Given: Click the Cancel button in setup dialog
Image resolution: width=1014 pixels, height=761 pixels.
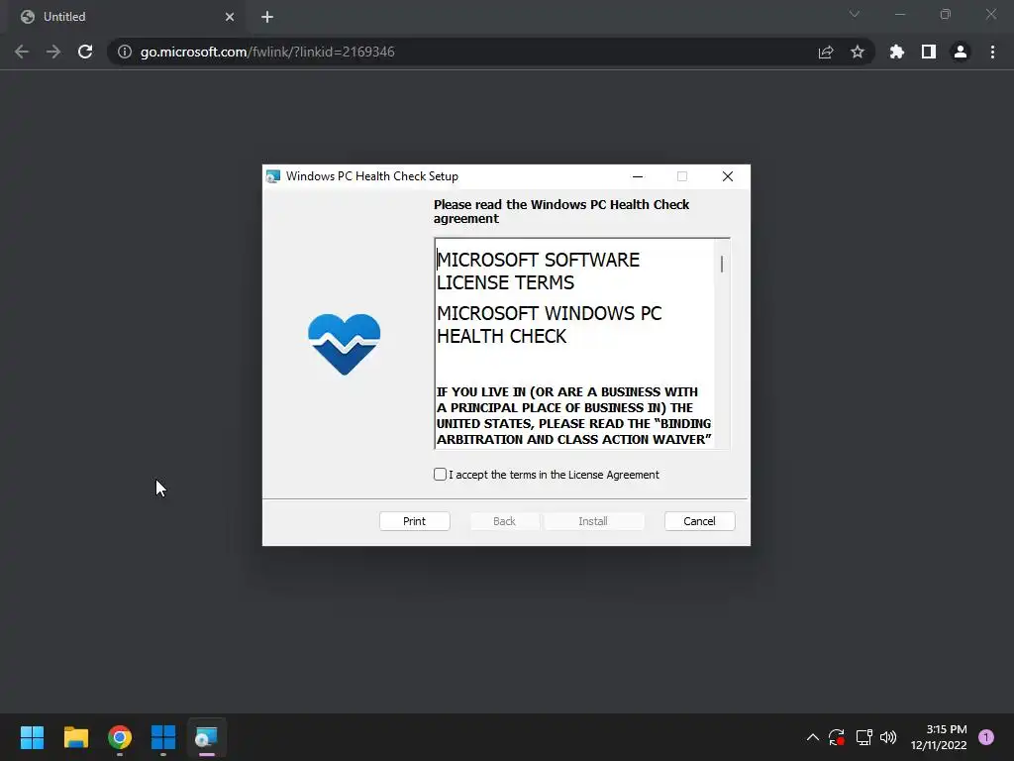Looking at the screenshot, I should pyautogui.click(x=700, y=521).
